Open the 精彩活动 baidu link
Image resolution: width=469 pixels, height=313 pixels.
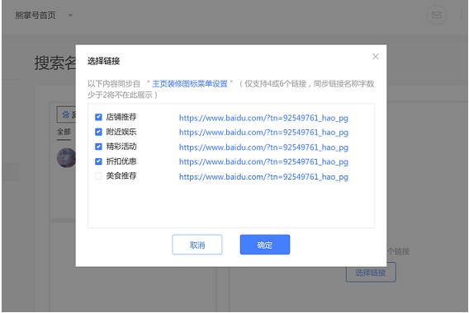[263, 147]
